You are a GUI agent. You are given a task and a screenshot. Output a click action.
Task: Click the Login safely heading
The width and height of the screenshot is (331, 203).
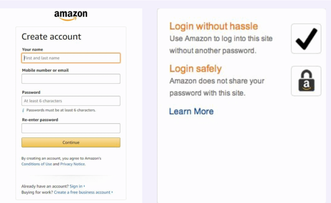point(196,69)
